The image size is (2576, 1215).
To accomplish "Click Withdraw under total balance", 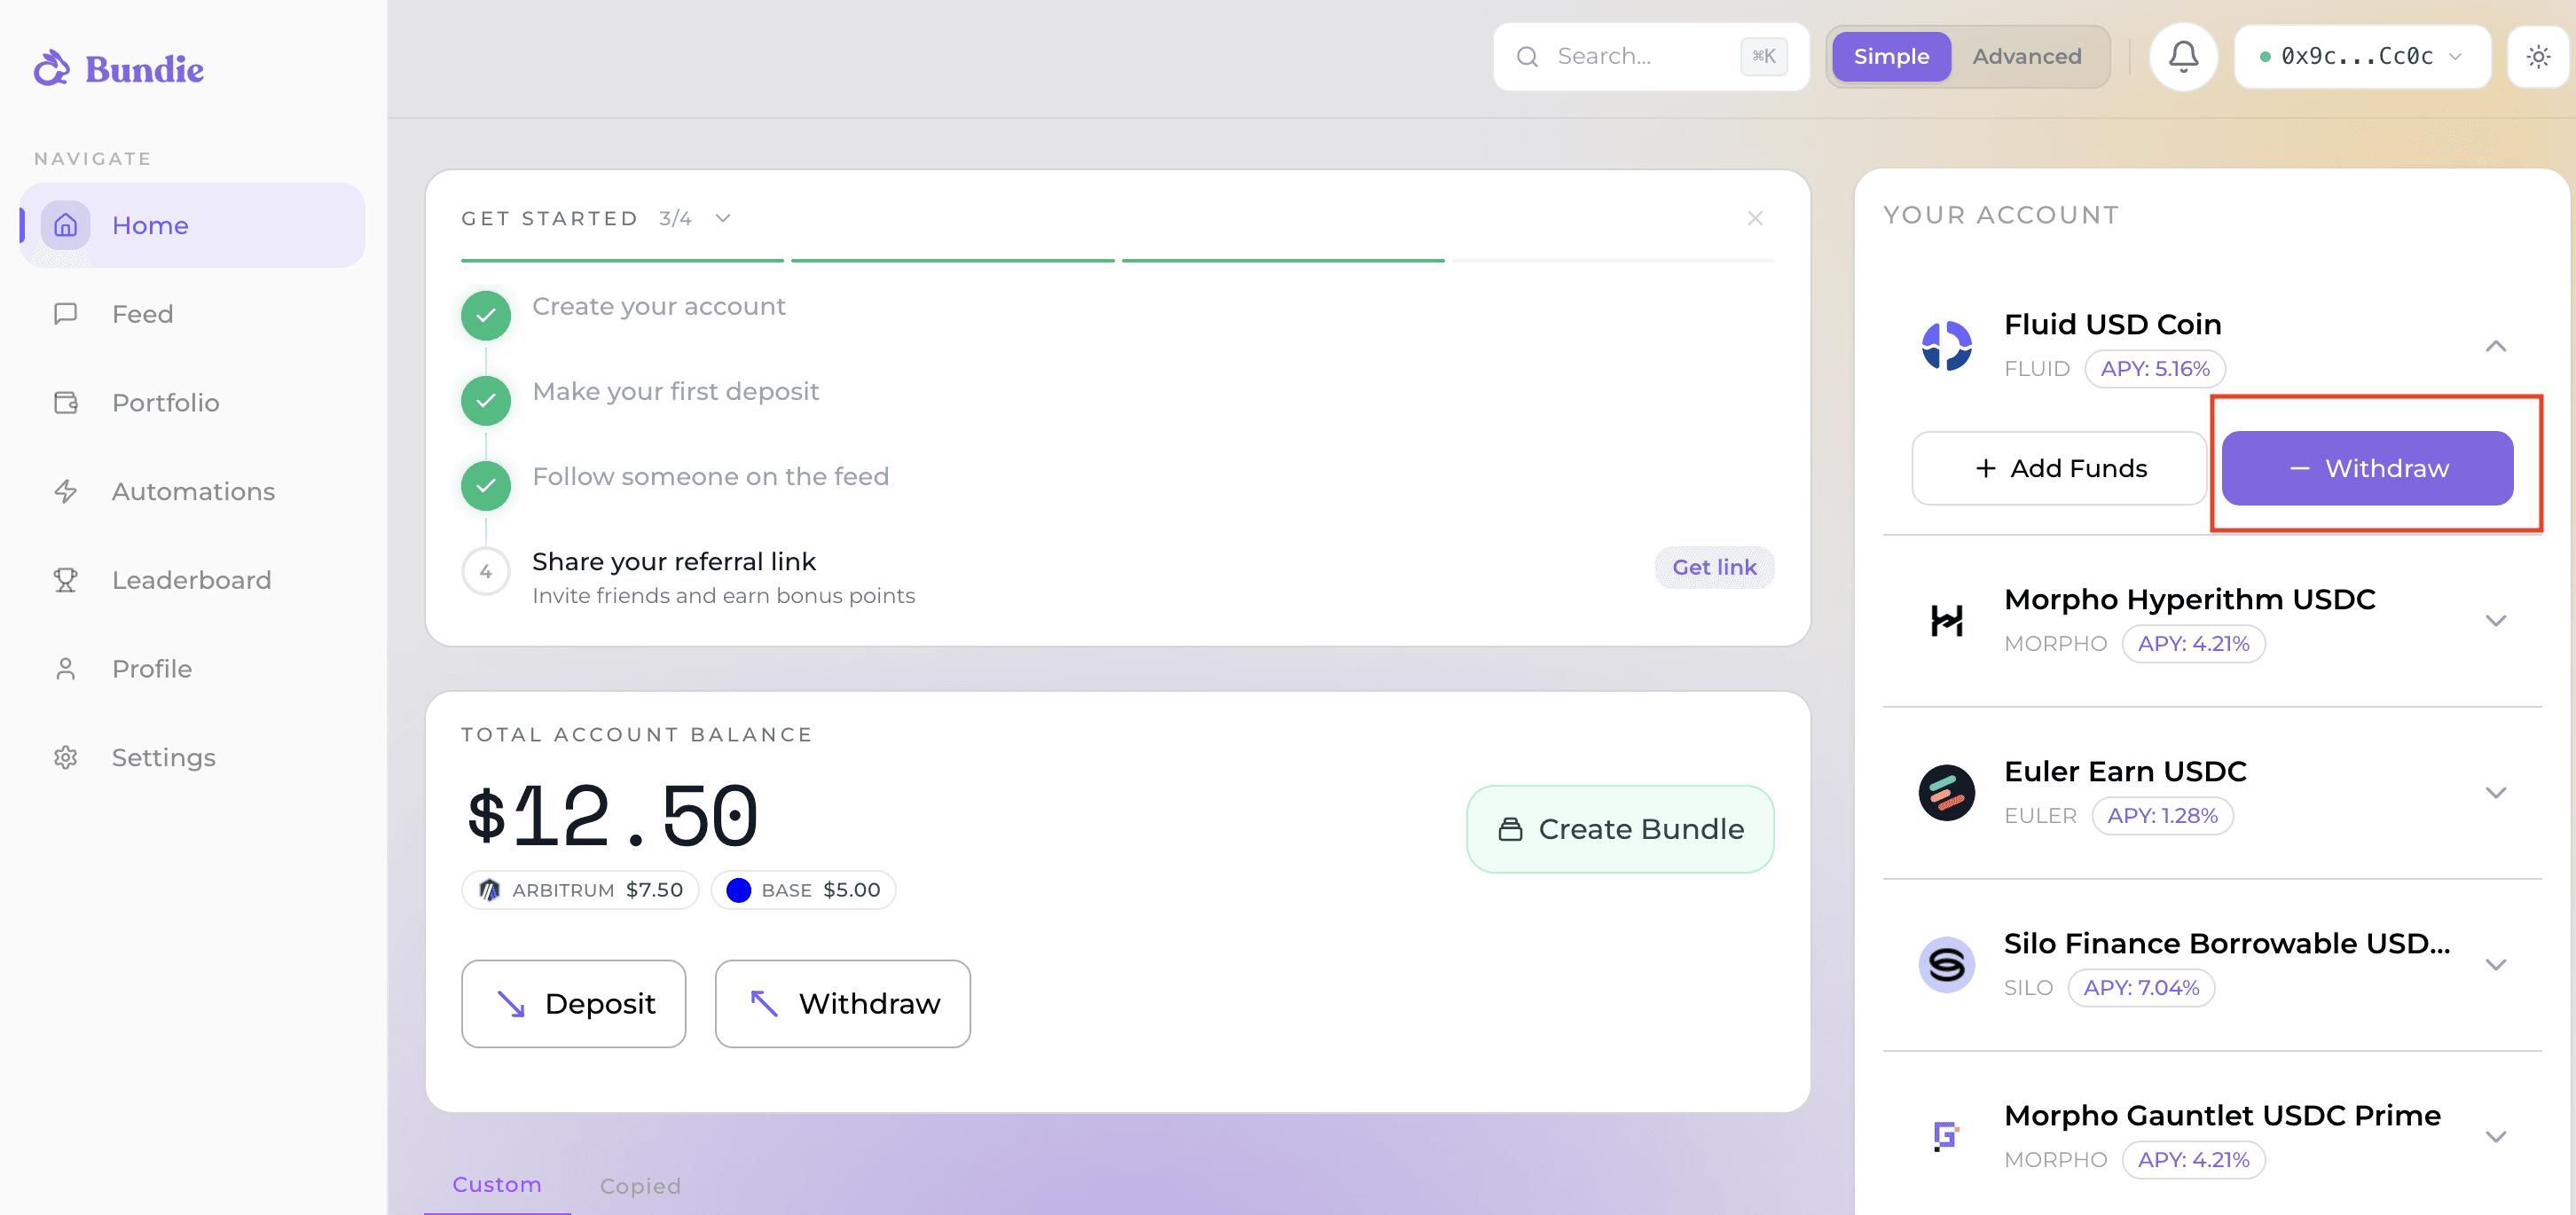I will tap(843, 1003).
